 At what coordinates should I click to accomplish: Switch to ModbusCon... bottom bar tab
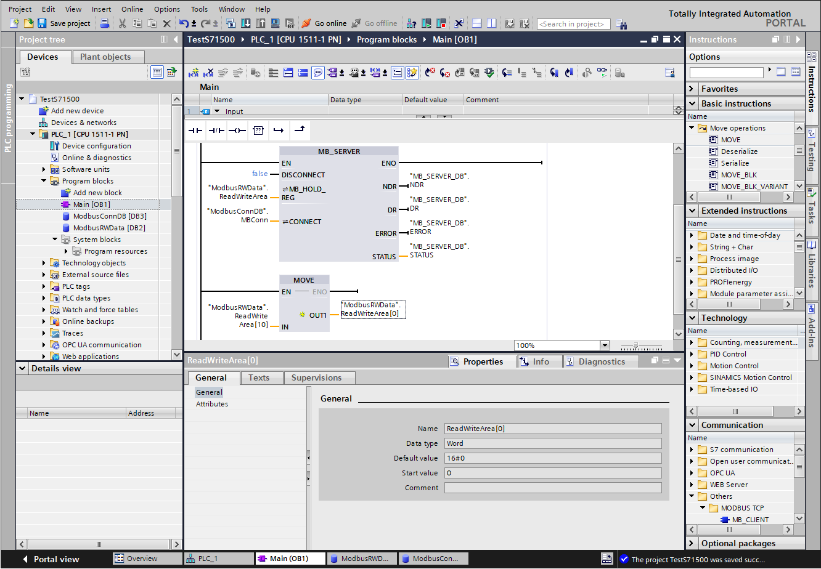click(x=433, y=559)
